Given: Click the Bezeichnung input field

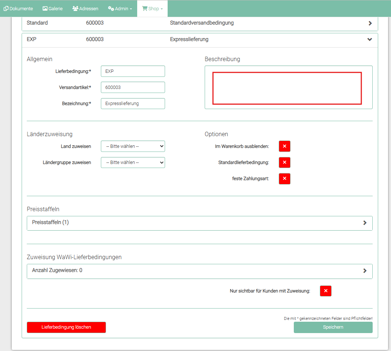Looking at the screenshot, I should click(x=133, y=104).
